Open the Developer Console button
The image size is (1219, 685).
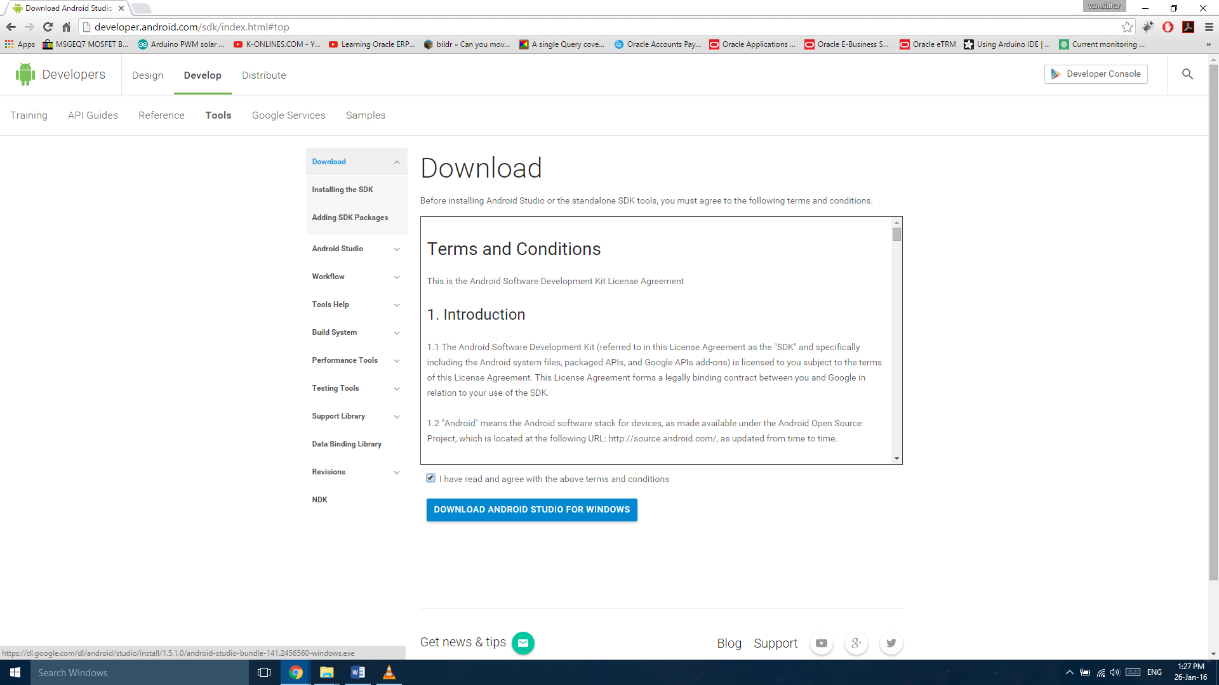[x=1095, y=74]
